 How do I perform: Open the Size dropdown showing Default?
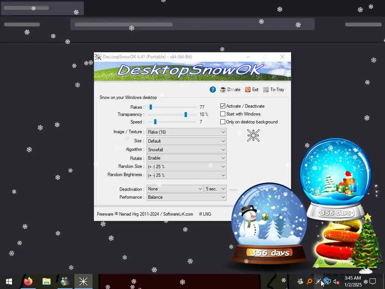point(186,141)
